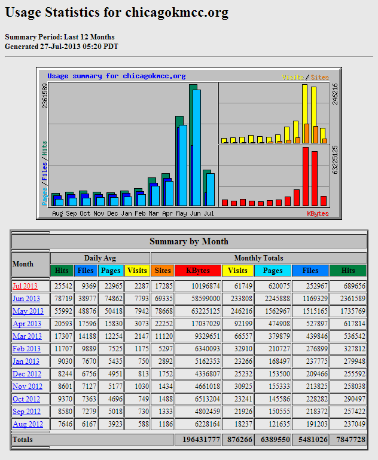Open the Mar 2013 monthly report link
This screenshot has height=460, width=378.
[x=27, y=336]
